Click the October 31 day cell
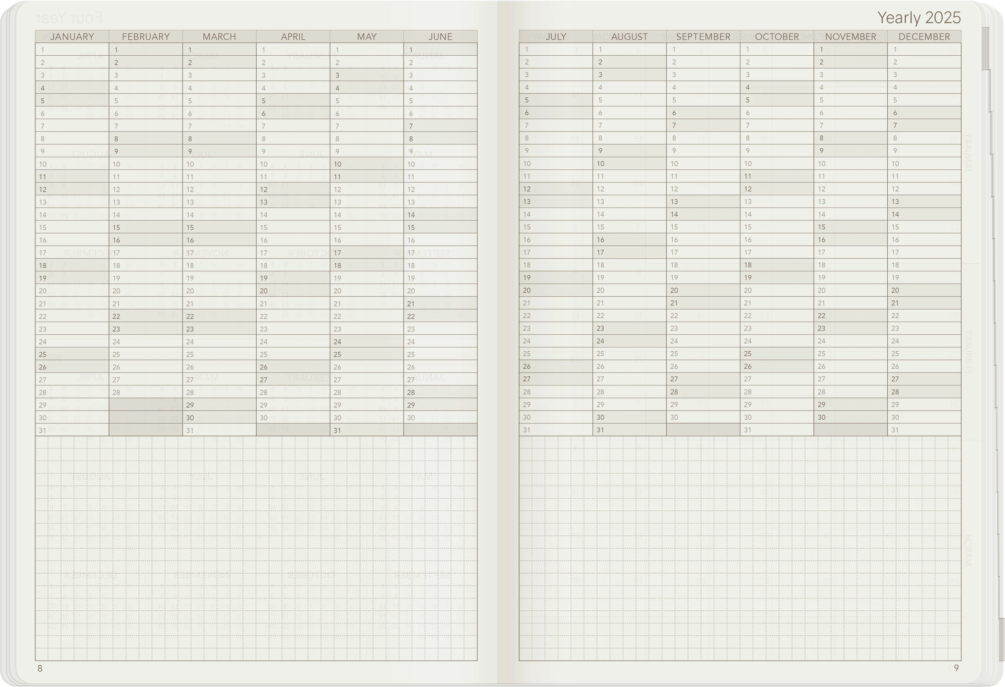The height and width of the screenshot is (687, 1005). 777,430
